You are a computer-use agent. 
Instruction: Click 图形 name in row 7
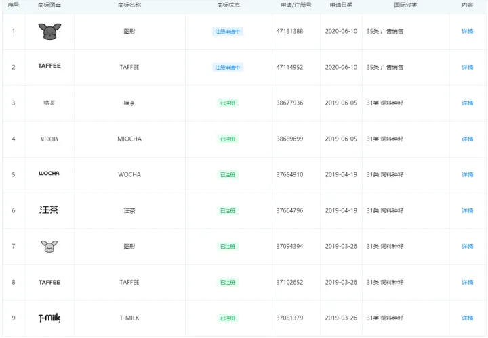(129, 247)
